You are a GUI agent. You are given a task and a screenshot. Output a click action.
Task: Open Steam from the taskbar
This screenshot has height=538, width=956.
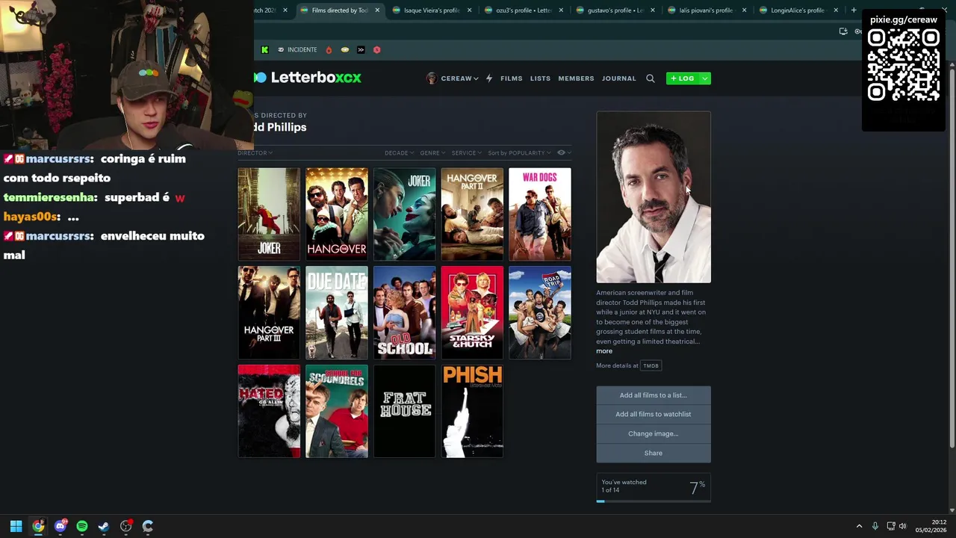(x=104, y=526)
